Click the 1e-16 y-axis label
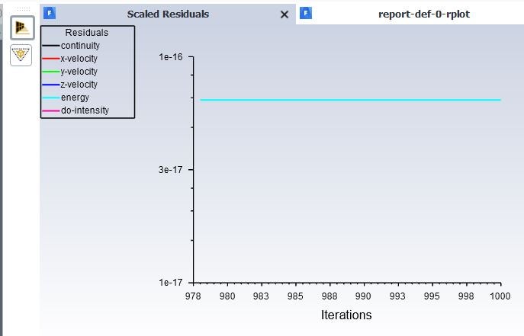Viewport: 524px width, 336px height. coord(171,57)
